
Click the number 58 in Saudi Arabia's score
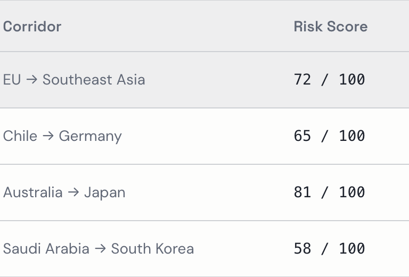pyautogui.click(x=302, y=249)
